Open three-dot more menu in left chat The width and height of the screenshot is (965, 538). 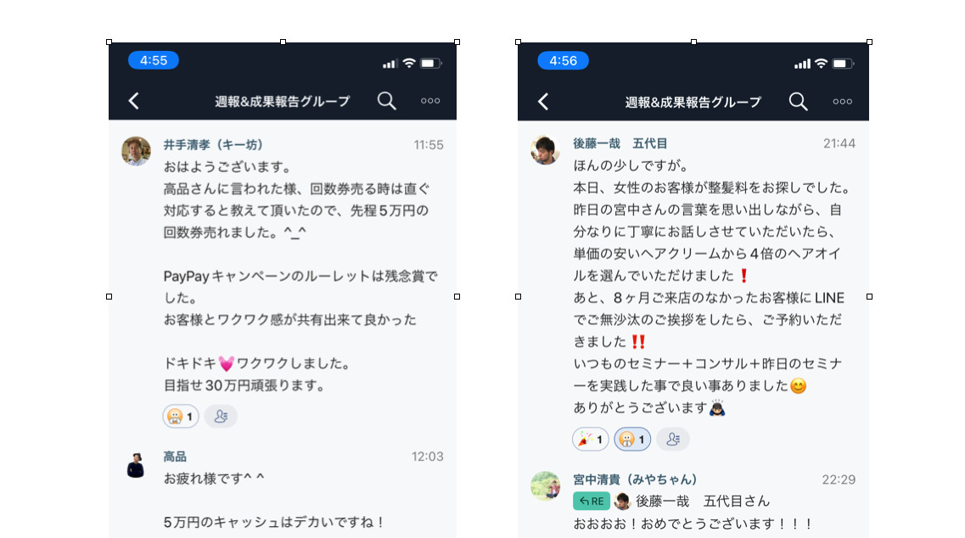pos(430,101)
